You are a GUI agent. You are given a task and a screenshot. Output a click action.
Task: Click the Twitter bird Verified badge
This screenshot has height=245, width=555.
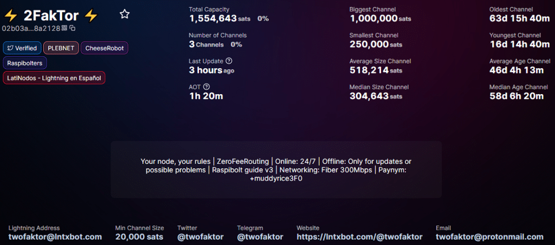(x=22, y=48)
